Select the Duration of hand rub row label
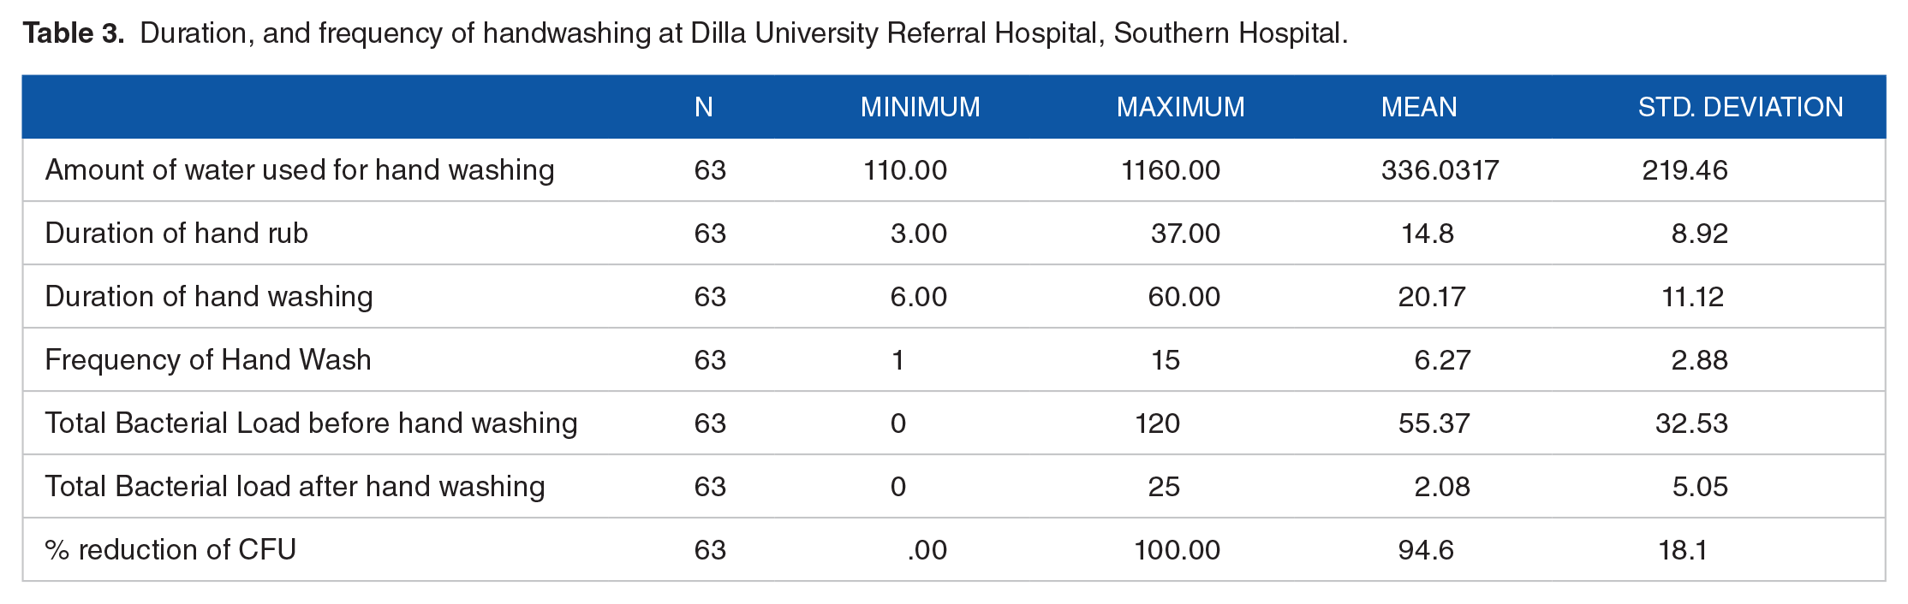The image size is (1908, 604). (176, 233)
